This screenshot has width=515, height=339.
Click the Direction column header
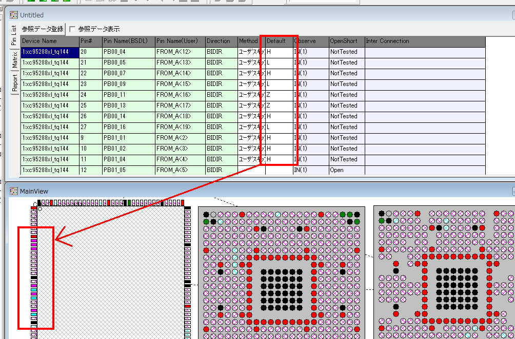click(221, 41)
